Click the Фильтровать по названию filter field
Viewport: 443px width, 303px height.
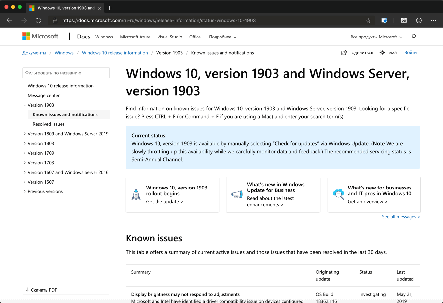(x=66, y=73)
